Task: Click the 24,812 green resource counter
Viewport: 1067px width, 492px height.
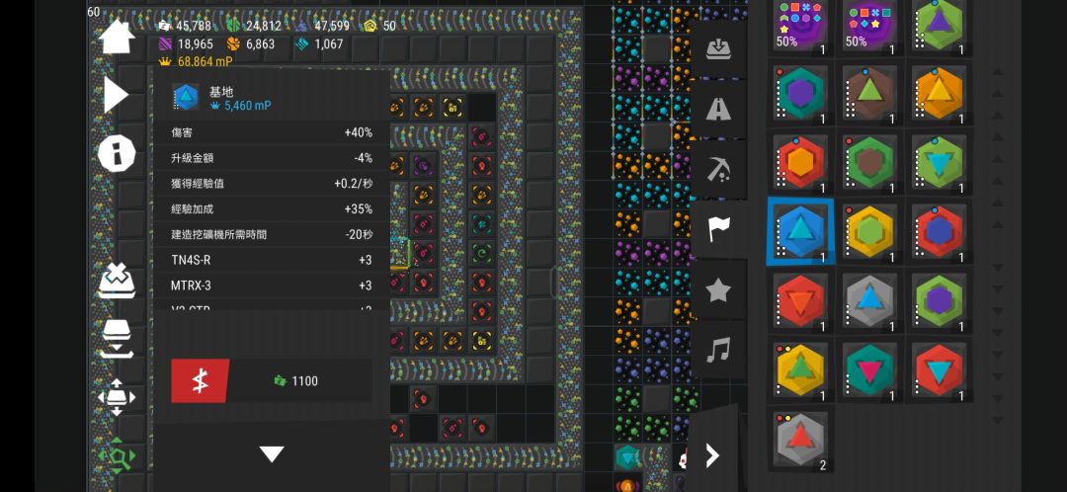Action: click(x=255, y=26)
